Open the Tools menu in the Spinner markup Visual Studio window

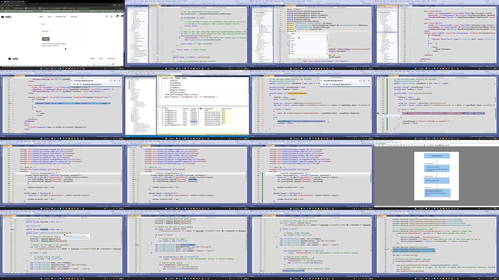pos(38,71)
